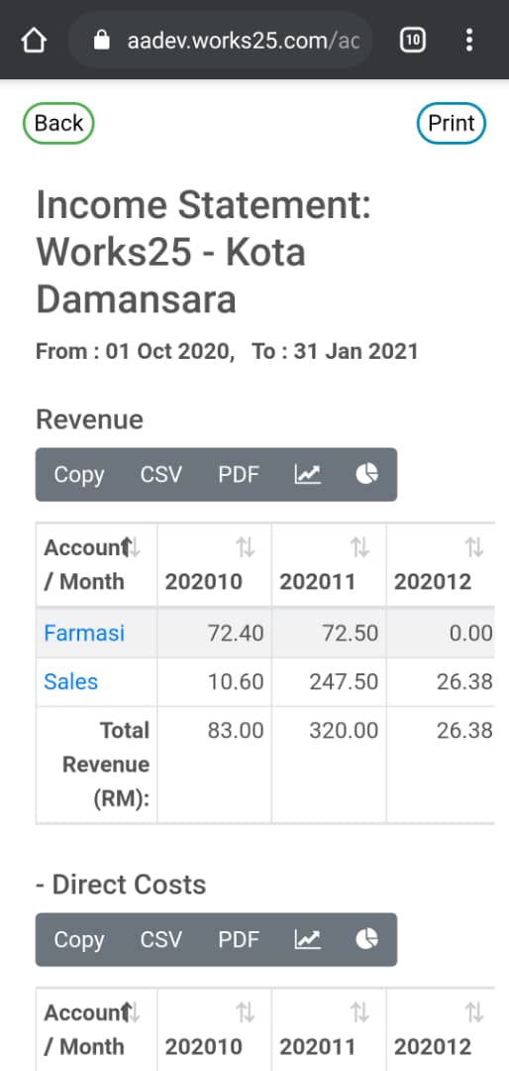Open the Farmasi account link
This screenshot has height=1071, width=509.
pyautogui.click(x=84, y=633)
